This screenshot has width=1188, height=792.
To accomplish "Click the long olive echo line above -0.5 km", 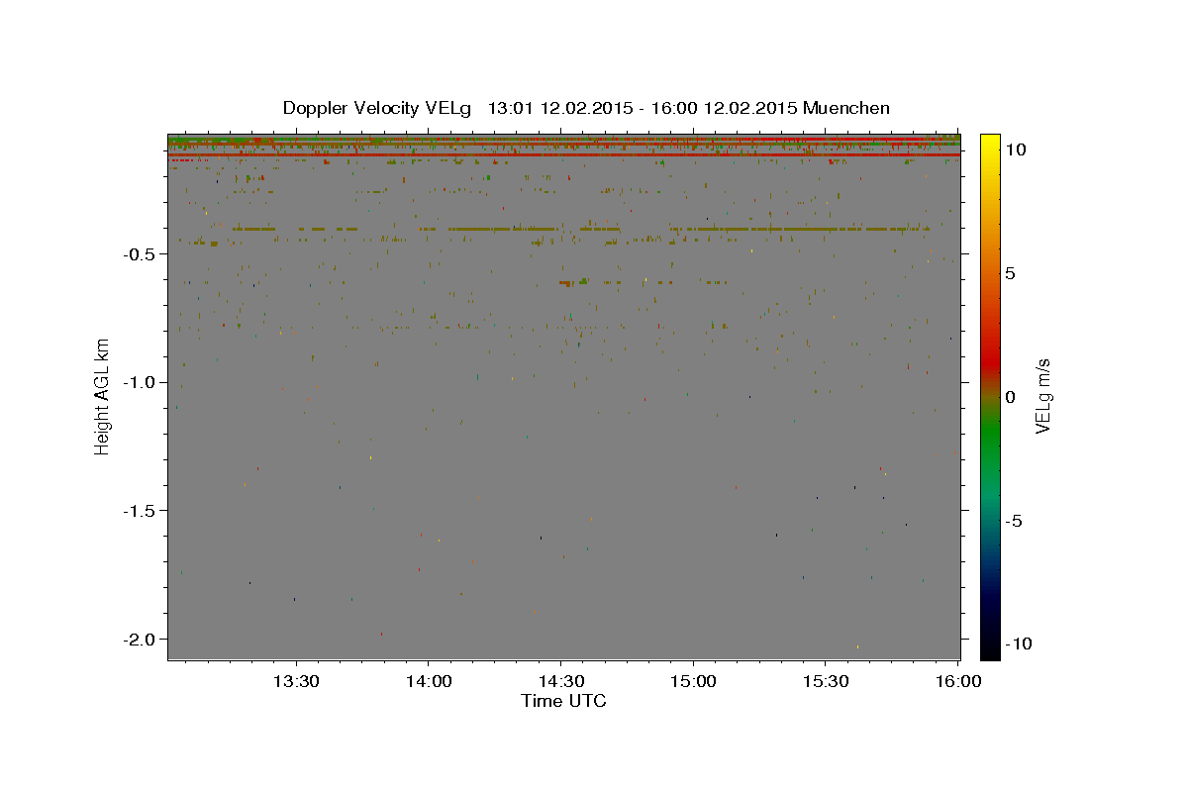I will point(582,229).
